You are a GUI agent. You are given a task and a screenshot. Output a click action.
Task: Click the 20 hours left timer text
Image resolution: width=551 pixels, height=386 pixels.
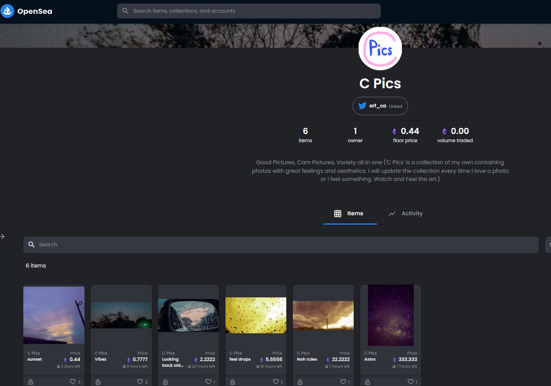204,366
